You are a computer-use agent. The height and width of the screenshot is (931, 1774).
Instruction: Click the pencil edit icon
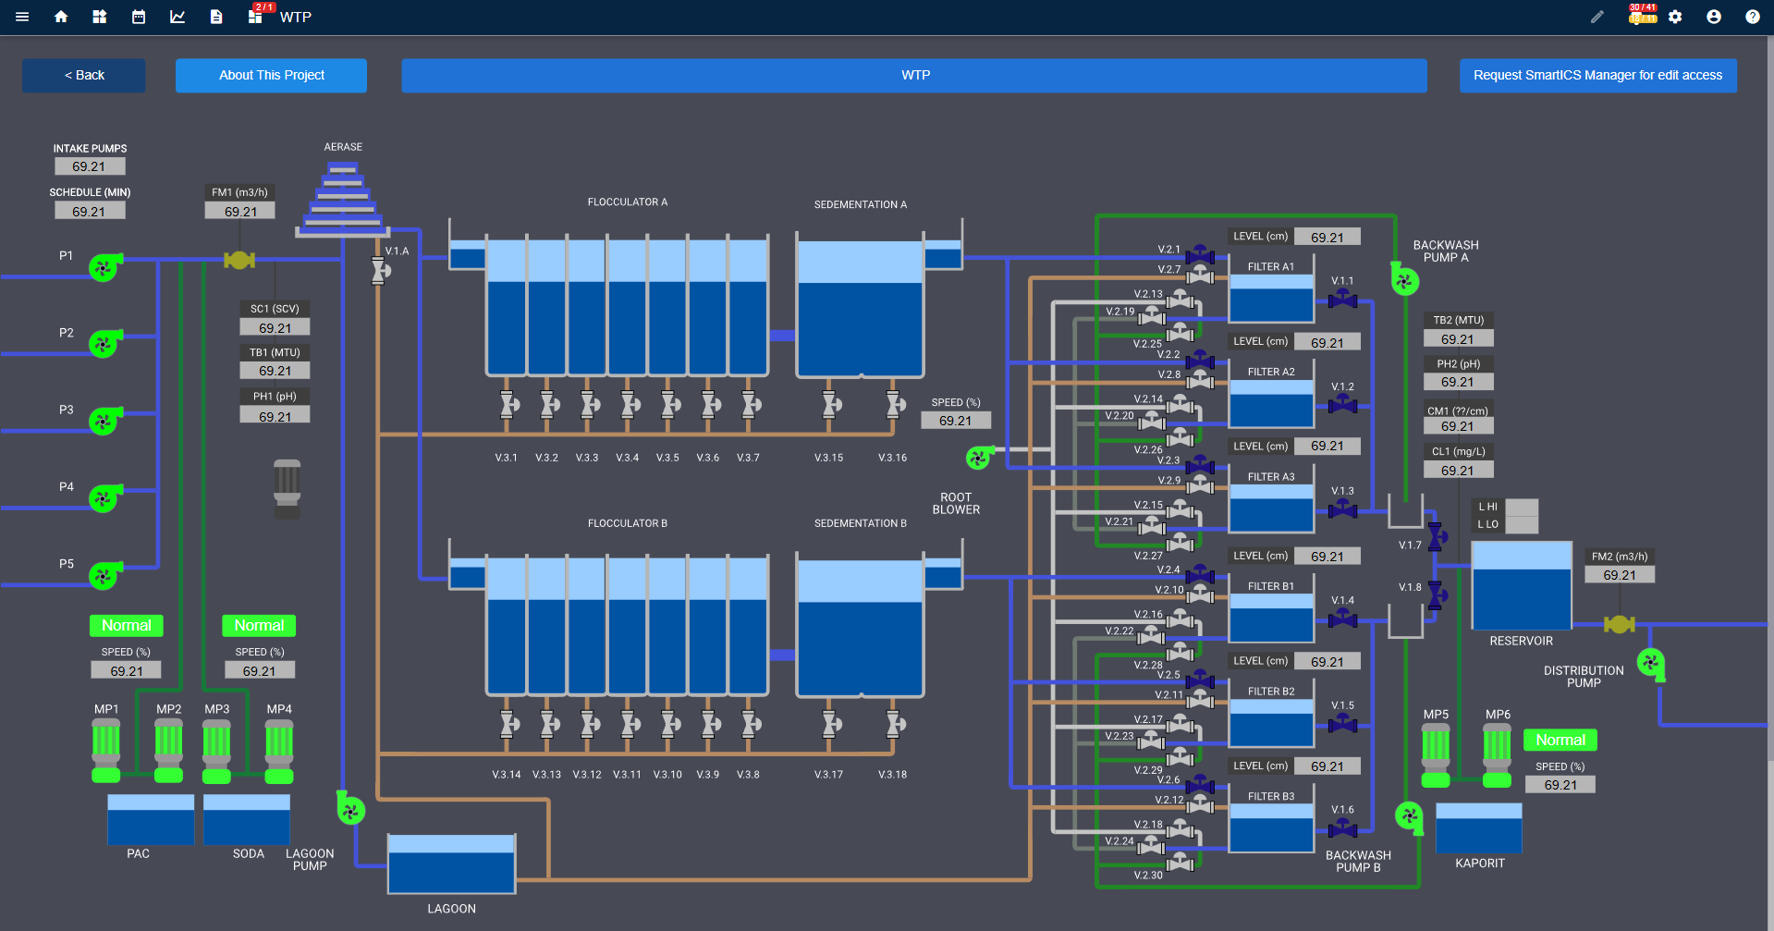[1597, 17]
